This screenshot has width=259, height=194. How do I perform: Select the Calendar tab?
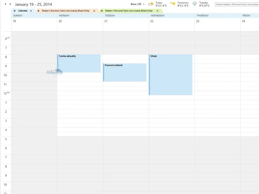[23, 11]
